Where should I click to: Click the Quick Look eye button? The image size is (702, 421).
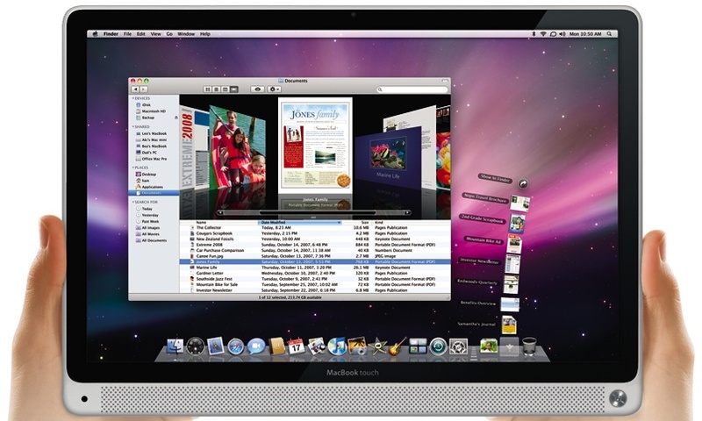click(x=257, y=89)
